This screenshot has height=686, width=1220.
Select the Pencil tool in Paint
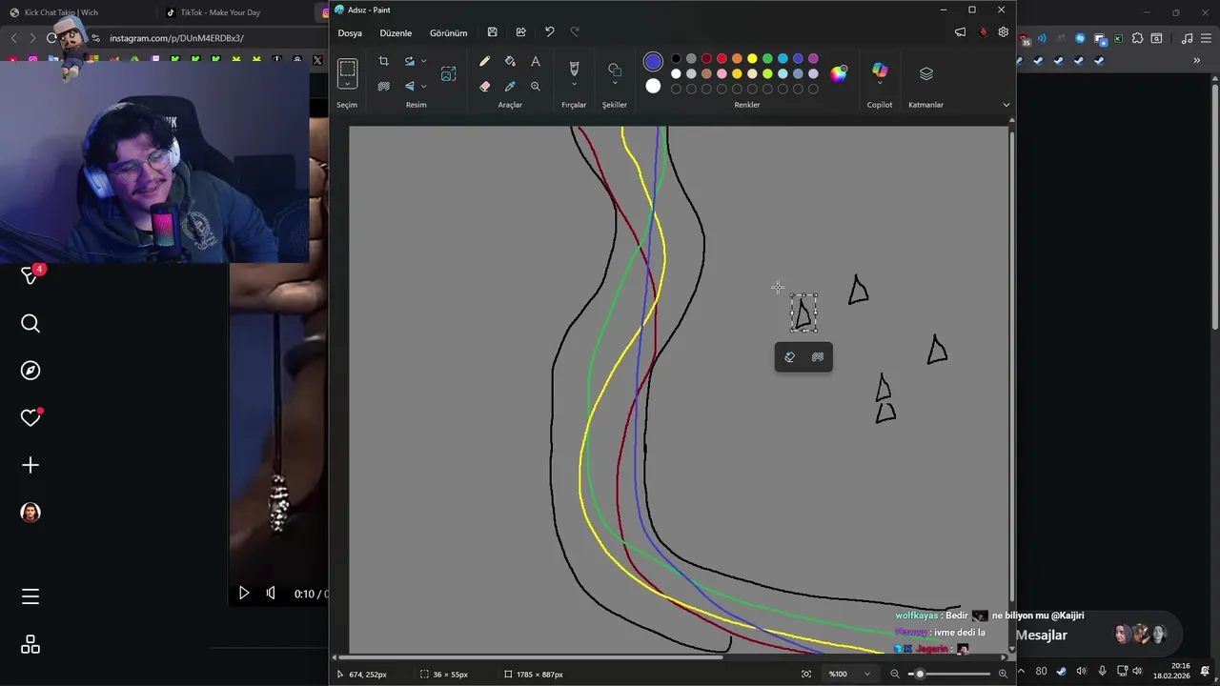484,61
